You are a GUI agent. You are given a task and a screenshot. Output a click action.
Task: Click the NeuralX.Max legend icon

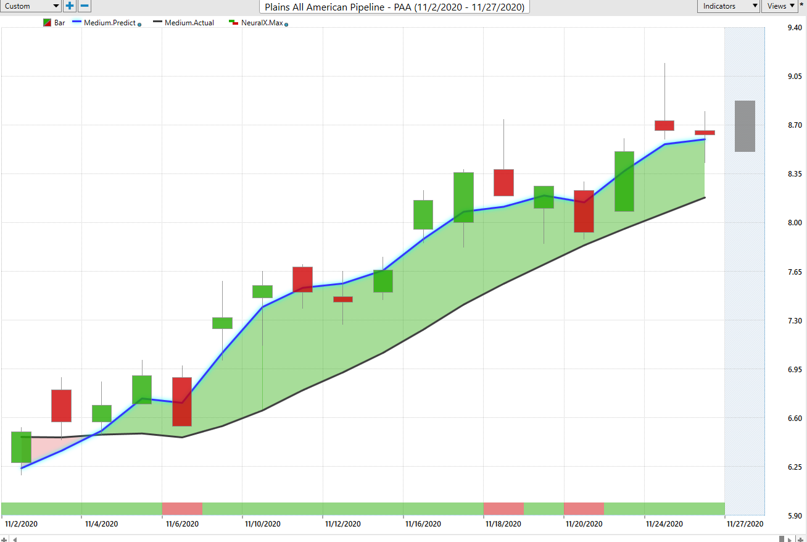[x=233, y=23]
